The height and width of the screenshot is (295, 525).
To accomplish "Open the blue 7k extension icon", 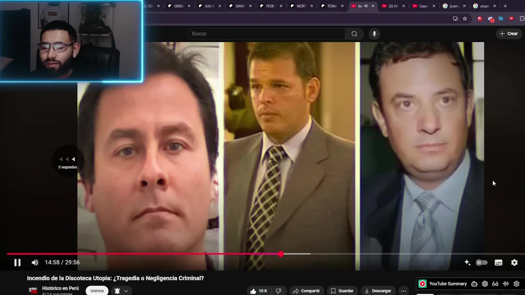I will pos(501,18).
